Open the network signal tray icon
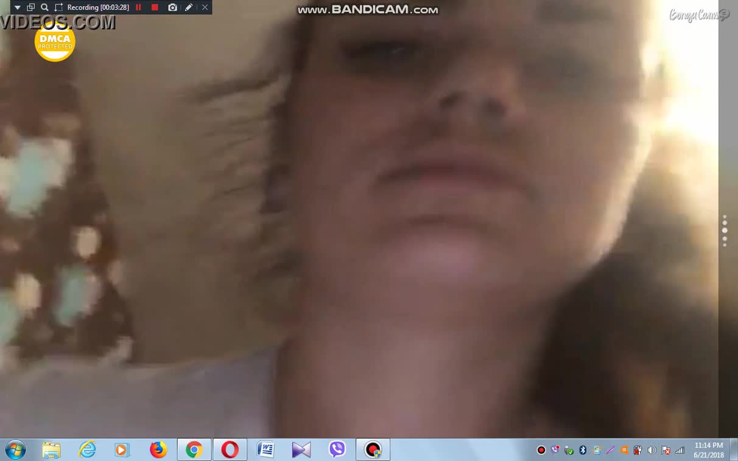This screenshot has width=738, height=461. click(680, 451)
